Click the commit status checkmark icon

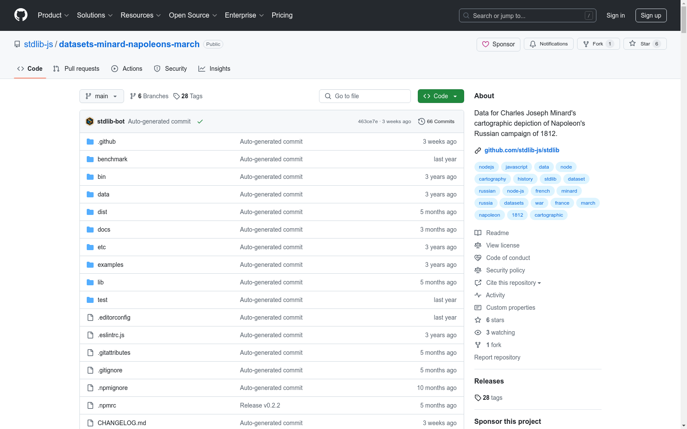tap(200, 121)
